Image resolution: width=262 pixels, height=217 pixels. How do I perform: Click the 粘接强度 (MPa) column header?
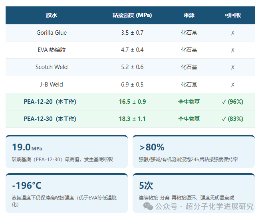132,15
